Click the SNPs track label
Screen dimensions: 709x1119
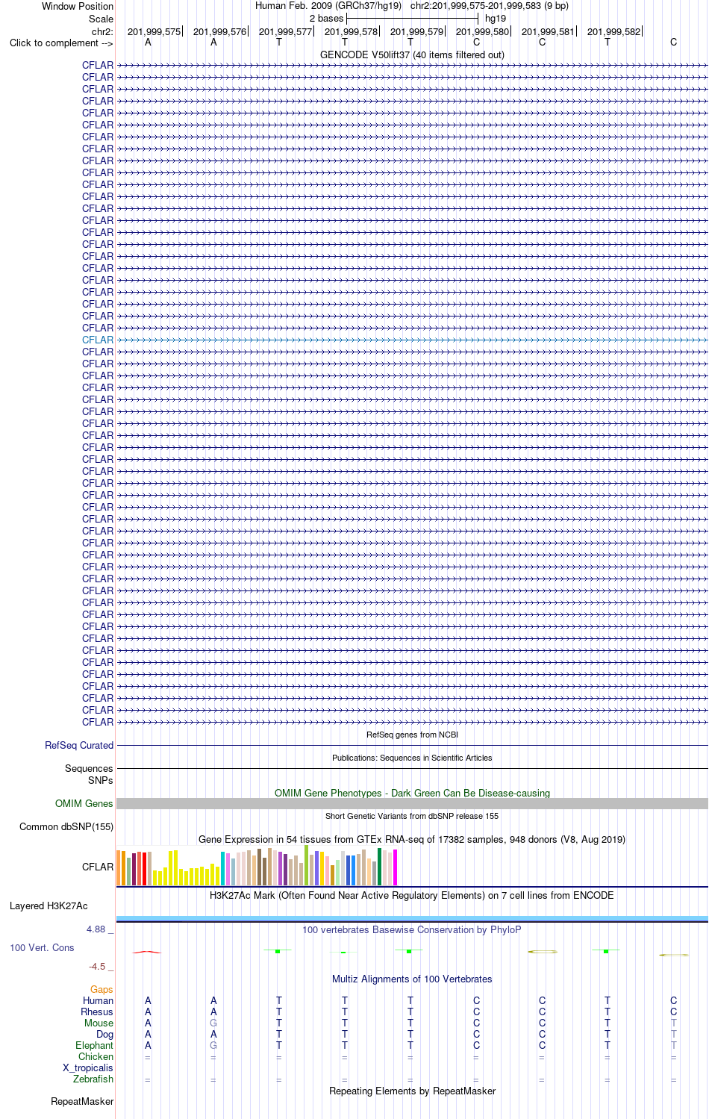[x=100, y=780]
